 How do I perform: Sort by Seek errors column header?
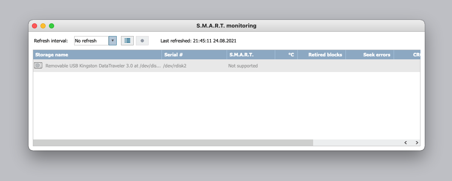[x=370, y=55]
